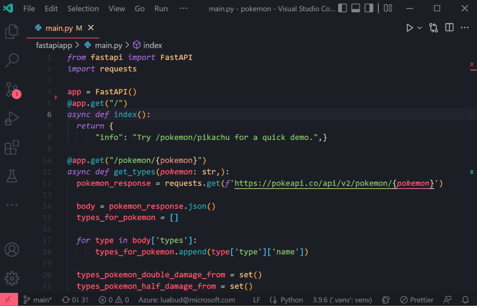Click the Prettier status bar button
Image resolution: width=477 pixels, height=306 pixels.
(416, 300)
